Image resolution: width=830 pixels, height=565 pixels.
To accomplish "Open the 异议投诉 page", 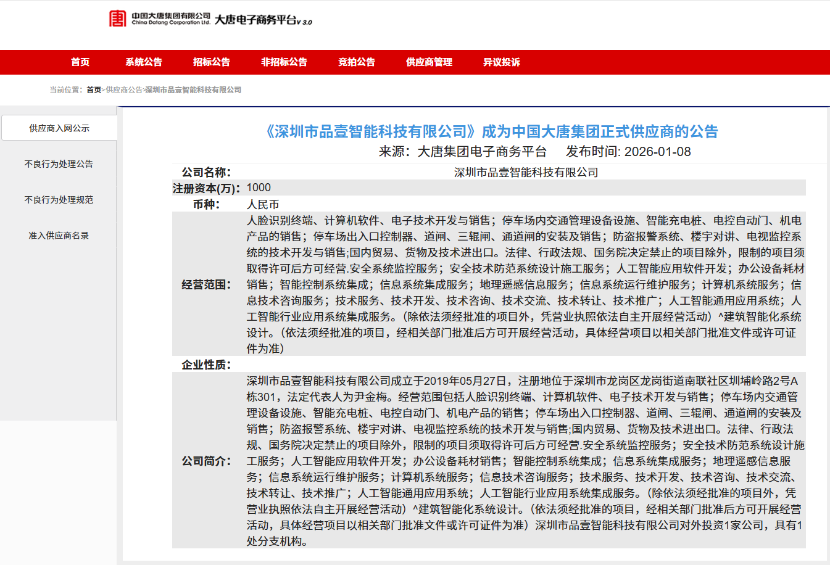I will pos(501,62).
